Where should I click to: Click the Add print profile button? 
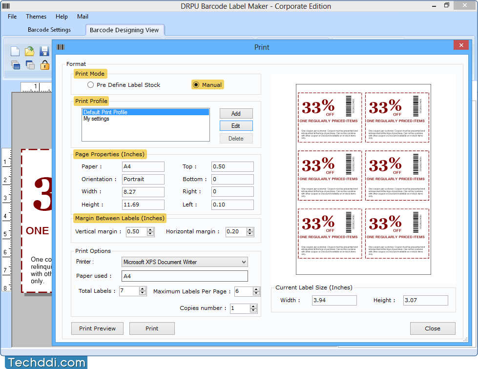pyautogui.click(x=236, y=113)
